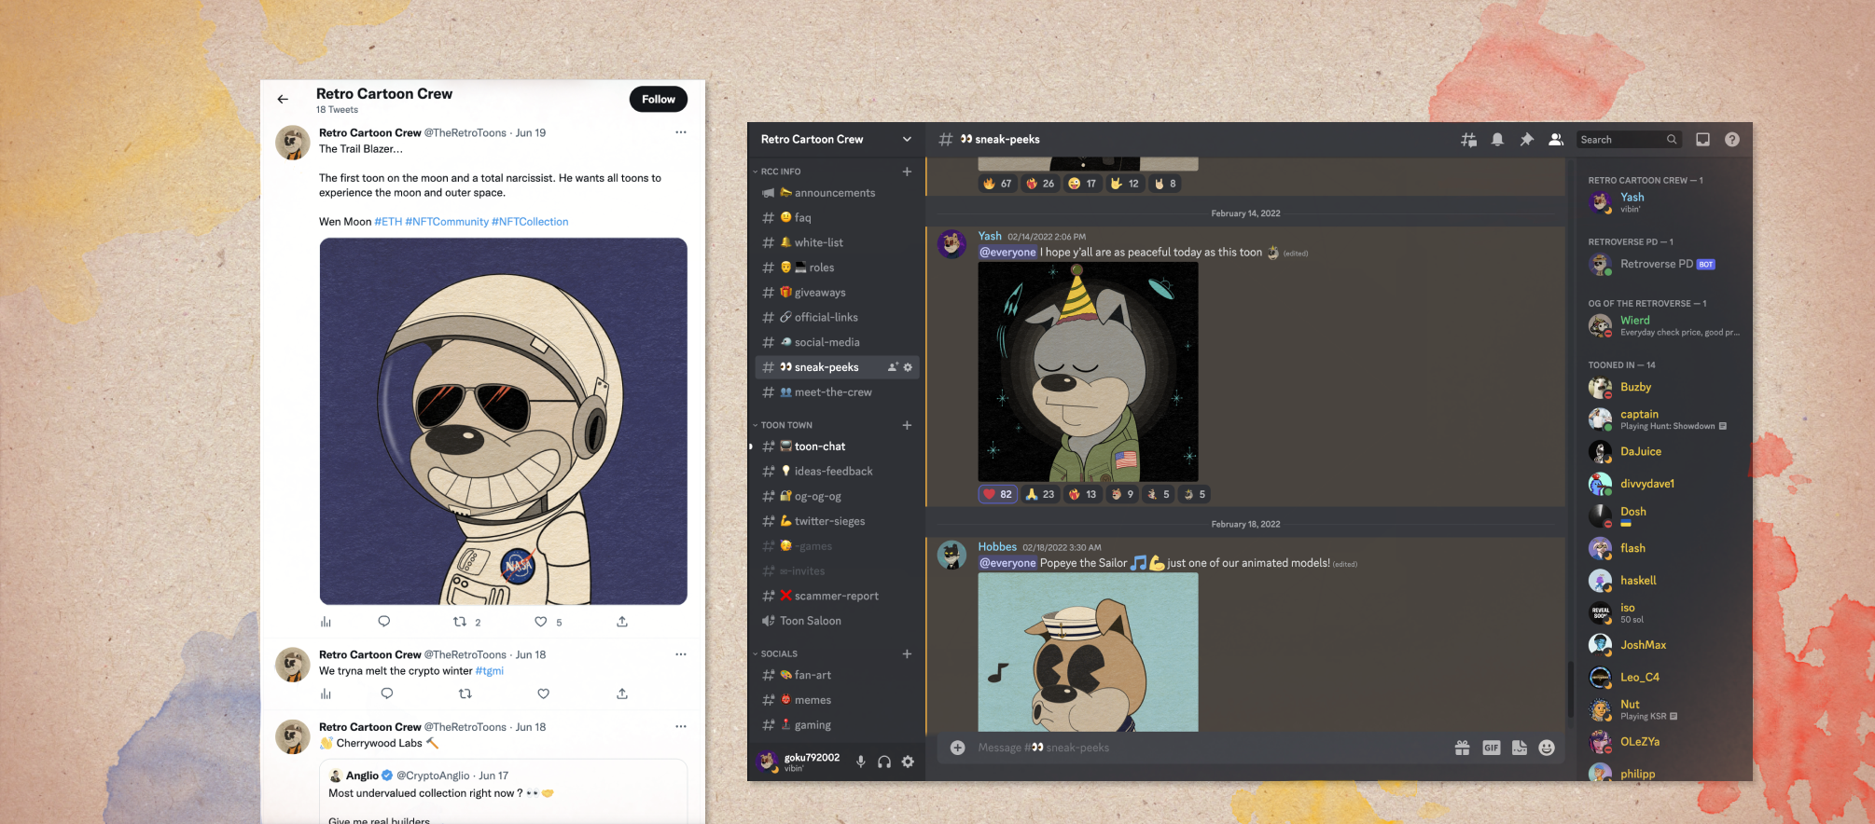Go back using the Twitter back arrow
The width and height of the screenshot is (1875, 824).
(x=283, y=99)
